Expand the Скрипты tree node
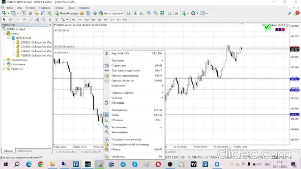The width and height of the screenshot is (301, 169). pos(4,69)
